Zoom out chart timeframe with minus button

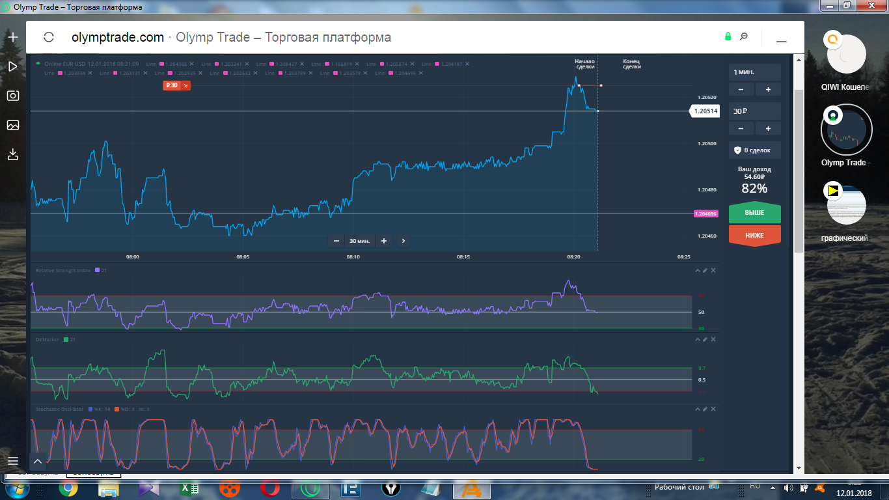[336, 241]
